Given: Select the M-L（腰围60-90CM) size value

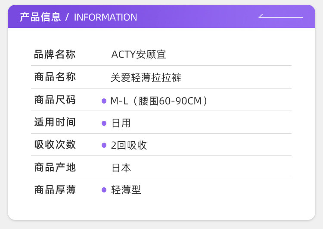Looking at the screenshot, I should click(159, 101).
